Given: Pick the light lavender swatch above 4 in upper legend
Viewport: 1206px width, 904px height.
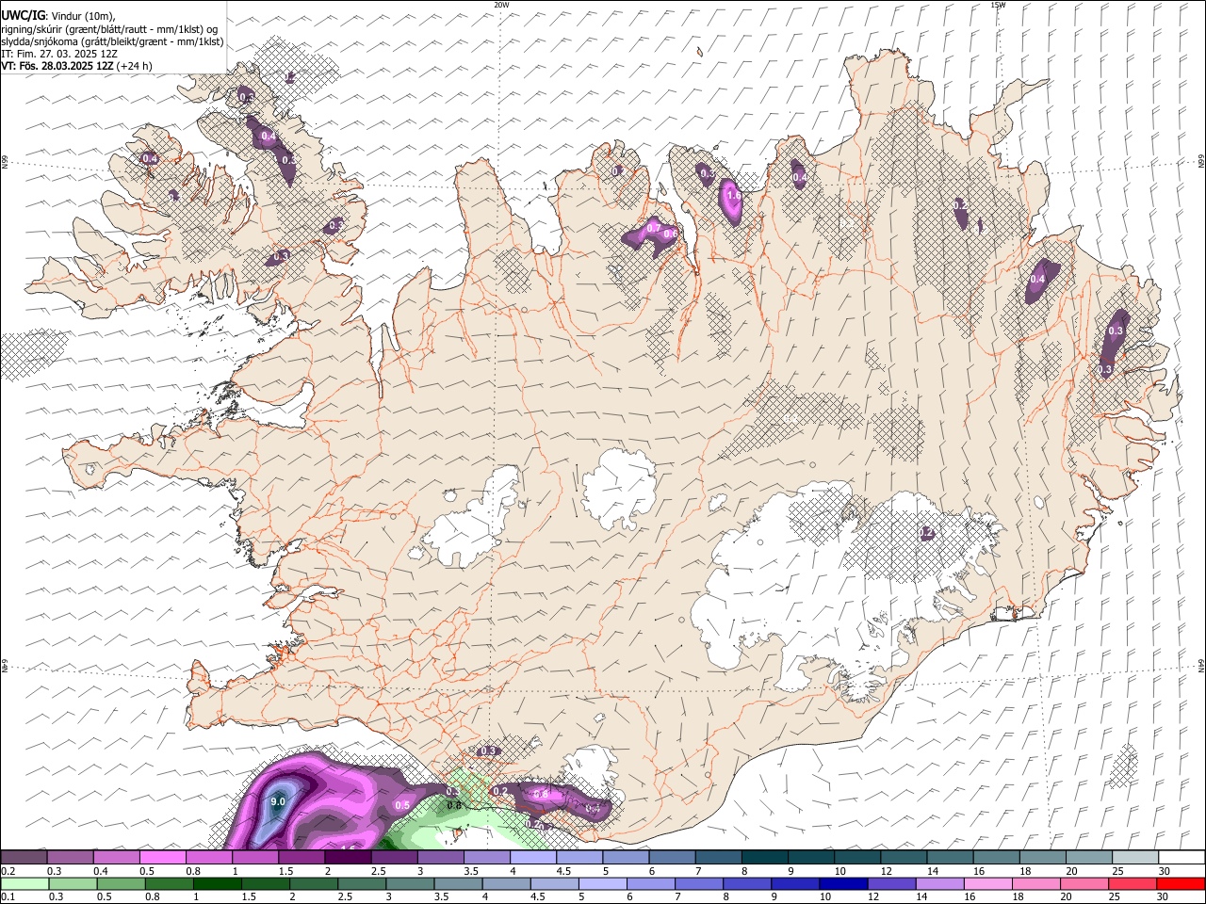Looking at the screenshot, I should [x=533, y=858].
